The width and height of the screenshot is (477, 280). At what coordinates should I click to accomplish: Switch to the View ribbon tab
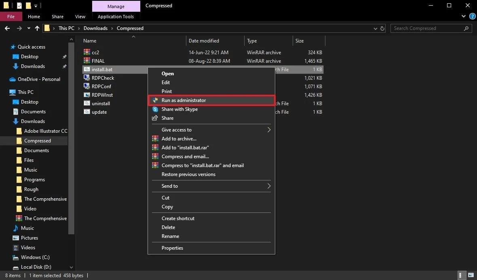pos(80,17)
